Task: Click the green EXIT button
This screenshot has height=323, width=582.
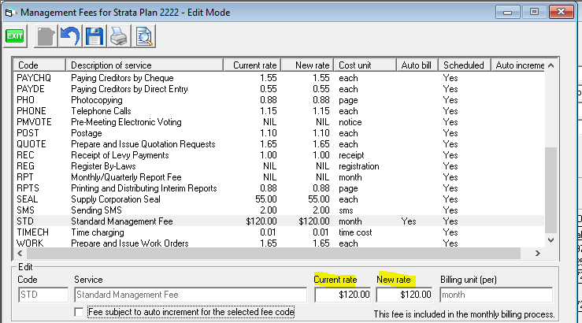Action: pyautogui.click(x=15, y=36)
